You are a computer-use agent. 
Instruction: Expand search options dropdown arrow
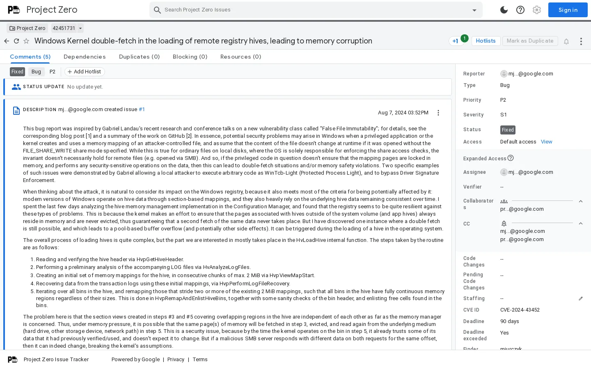click(474, 10)
